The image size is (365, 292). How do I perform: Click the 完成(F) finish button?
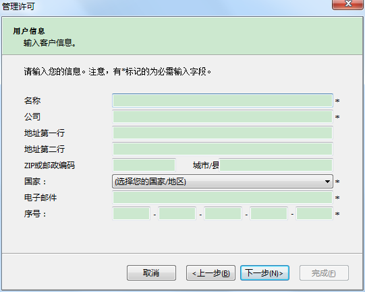click(x=324, y=273)
